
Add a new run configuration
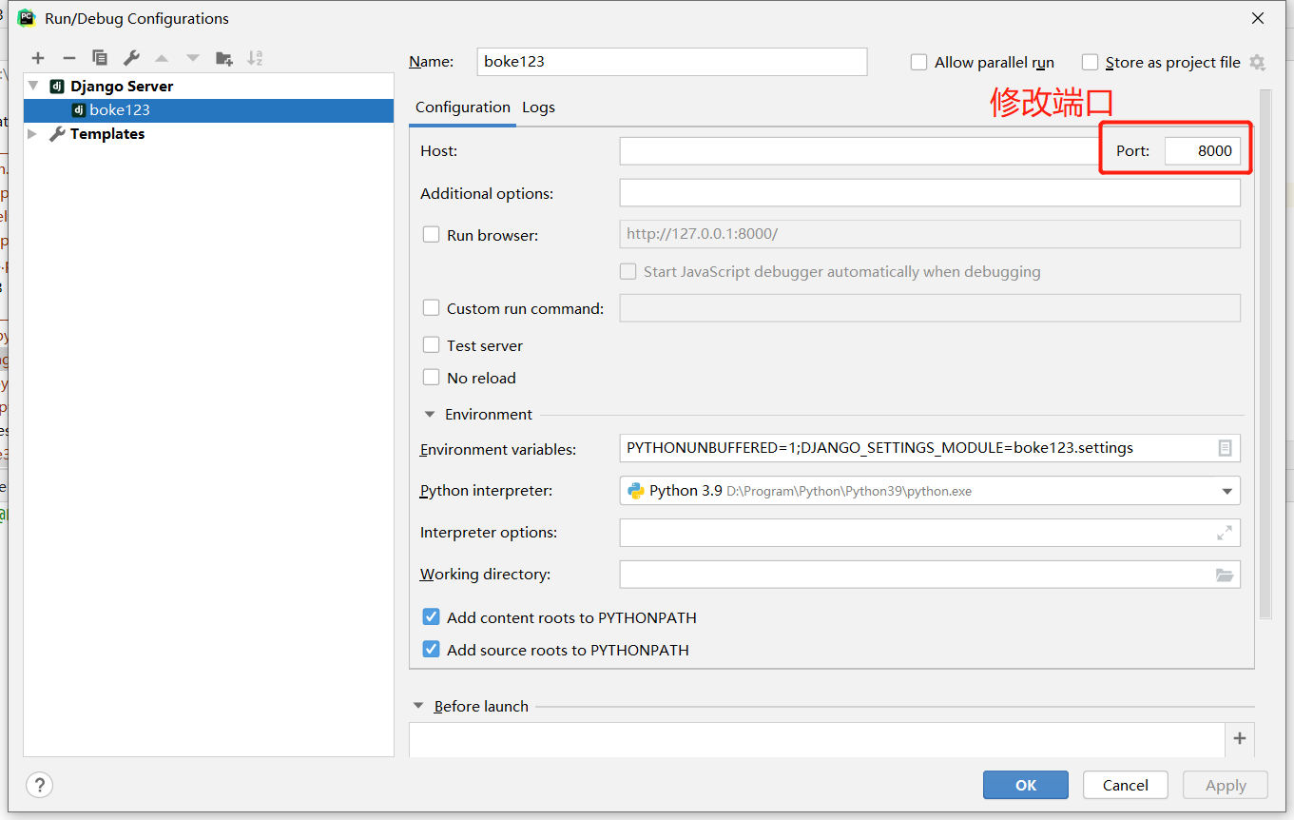[38, 58]
